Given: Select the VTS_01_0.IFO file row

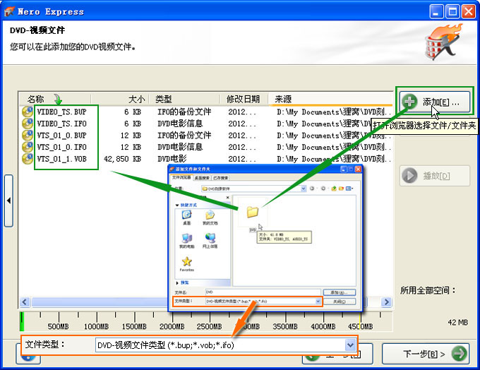Looking at the screenshot, I should [205, 147].
